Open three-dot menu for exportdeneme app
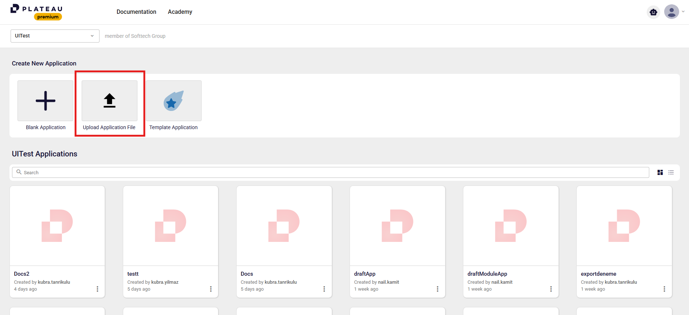This screenshot has width=689, height=315. [664, 289]
